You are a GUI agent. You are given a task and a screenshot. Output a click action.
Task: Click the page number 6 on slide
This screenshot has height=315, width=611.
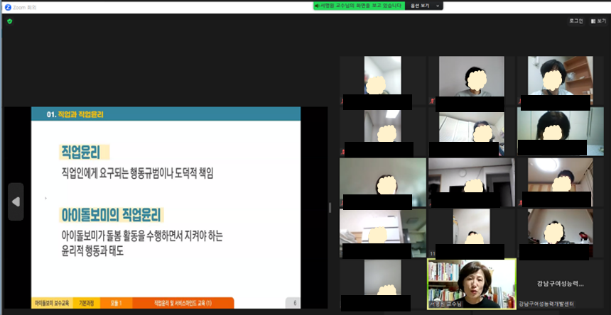(x=294, y=303)
